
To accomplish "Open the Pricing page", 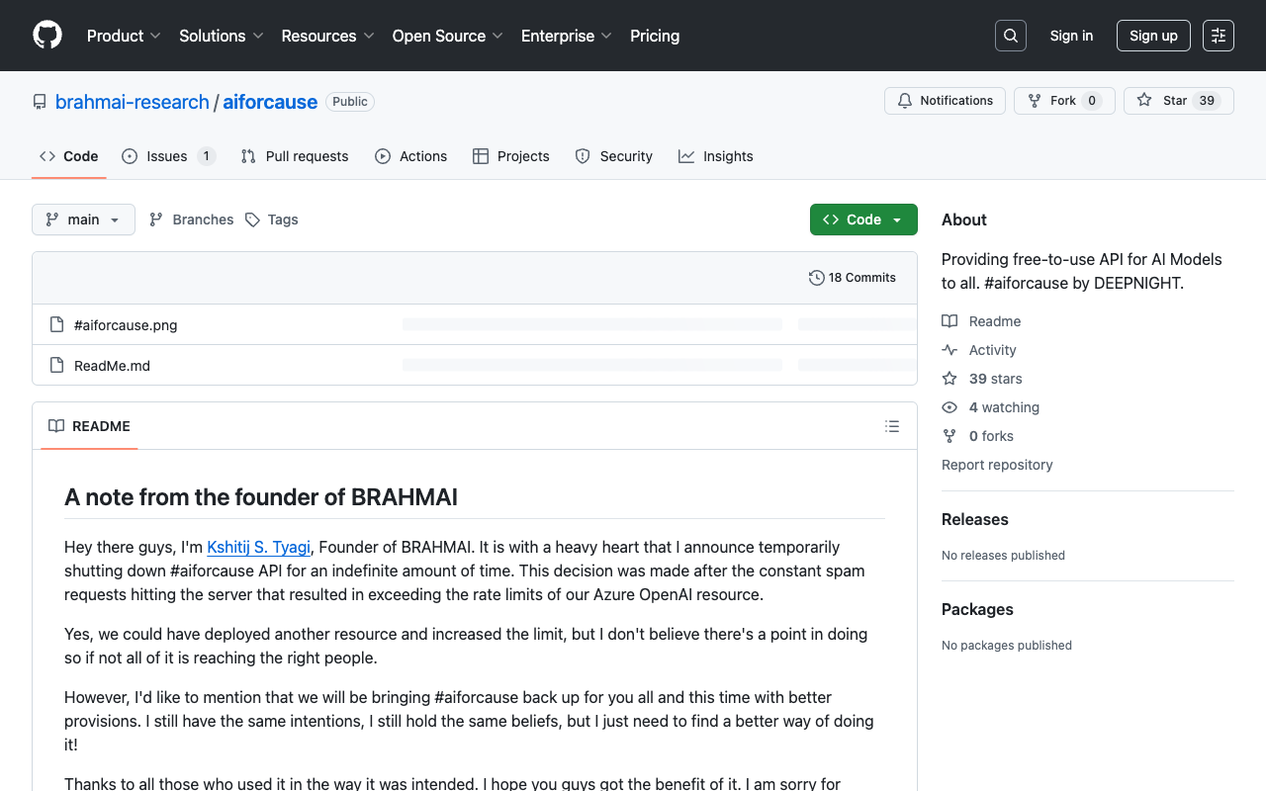I will [655, 36].
